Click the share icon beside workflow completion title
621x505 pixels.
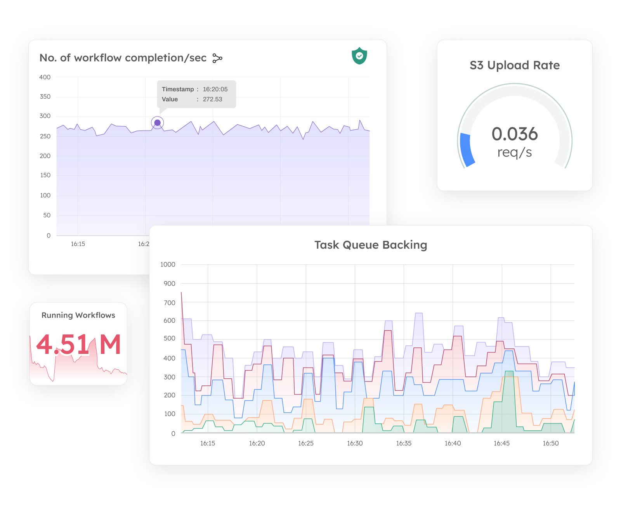click(217, 57)
